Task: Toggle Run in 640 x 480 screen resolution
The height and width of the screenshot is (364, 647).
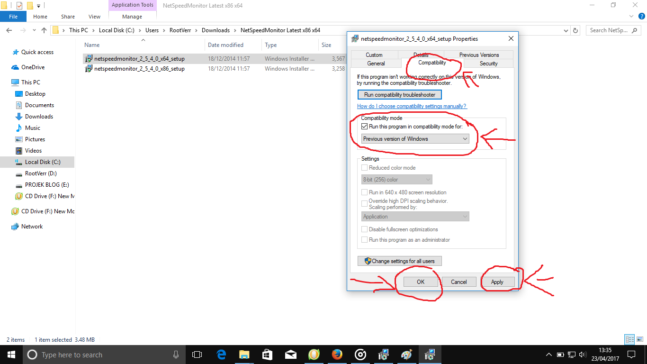Action: [364, 192]
